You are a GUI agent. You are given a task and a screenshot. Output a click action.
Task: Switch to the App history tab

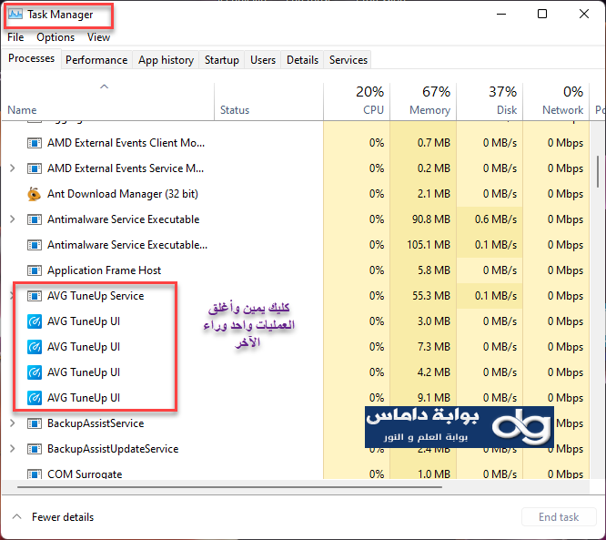[x=166, y=60]
